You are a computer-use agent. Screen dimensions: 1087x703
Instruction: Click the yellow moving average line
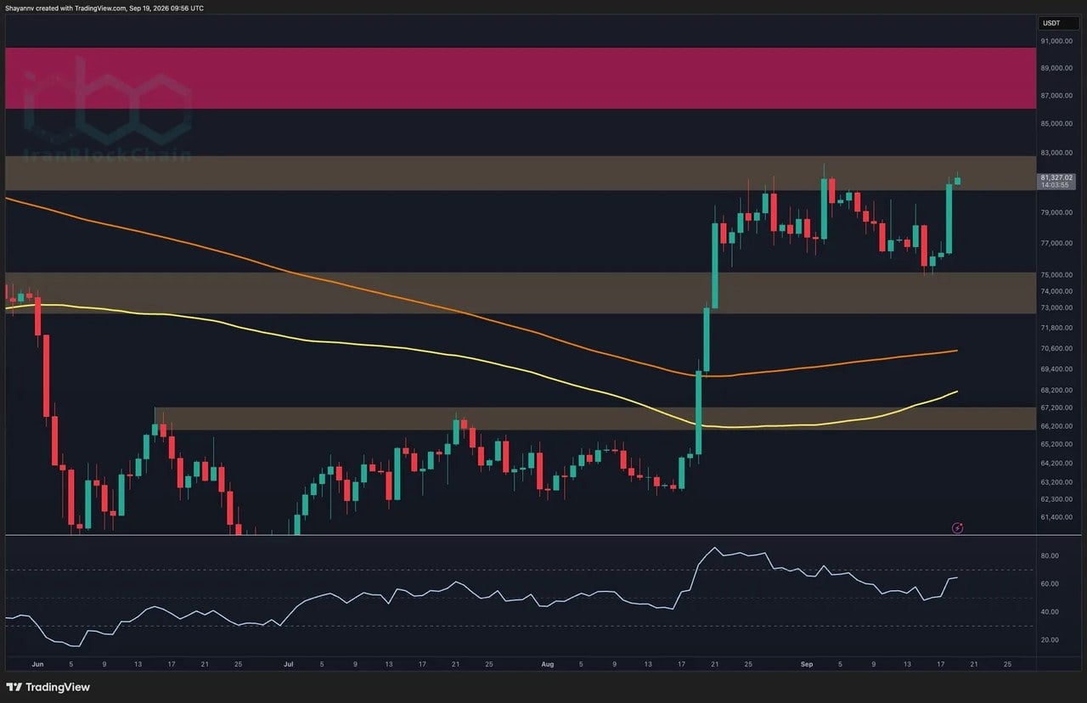click(x=425, y=351)
